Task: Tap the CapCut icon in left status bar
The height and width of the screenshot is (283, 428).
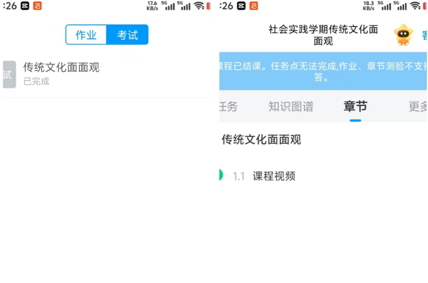Action: pyautogui.click(x=25, y=6)
